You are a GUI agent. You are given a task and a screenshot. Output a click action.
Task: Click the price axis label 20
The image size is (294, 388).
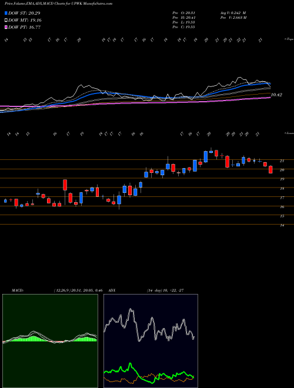tap(282, 170)
